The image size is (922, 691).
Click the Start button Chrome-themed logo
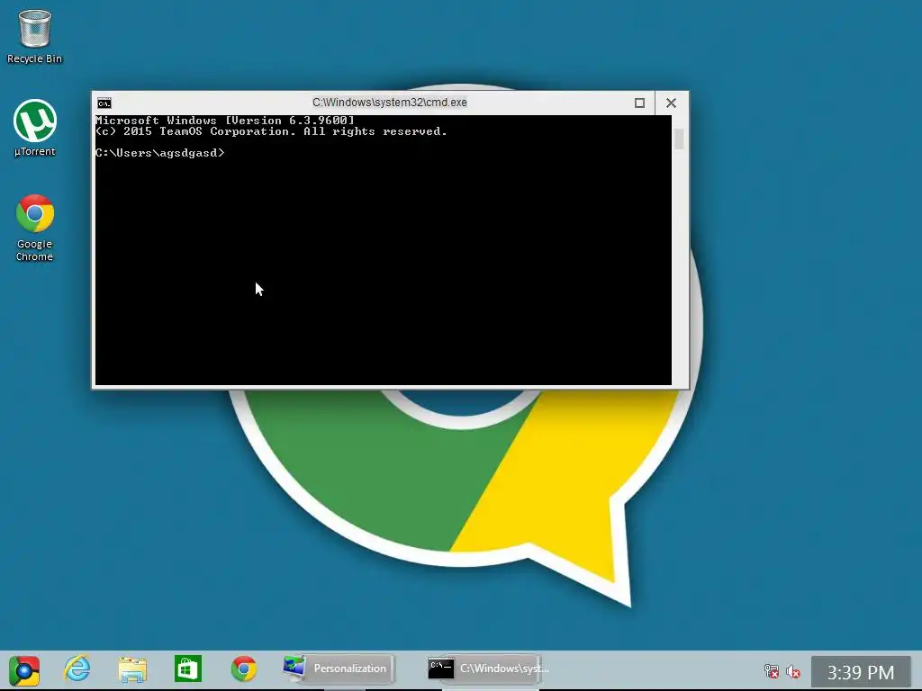(x=24, y=670)
